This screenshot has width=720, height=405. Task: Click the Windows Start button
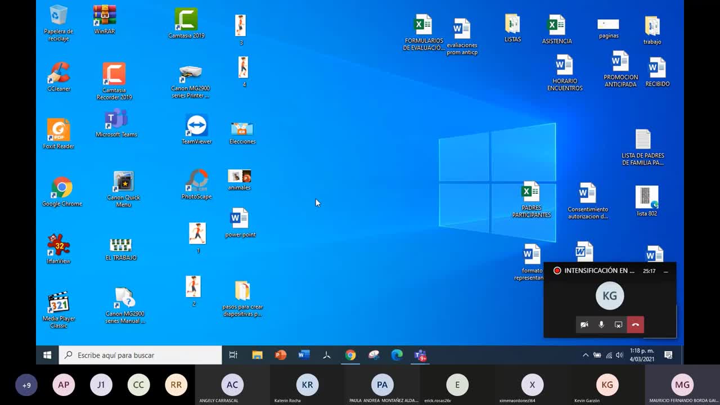47,355
